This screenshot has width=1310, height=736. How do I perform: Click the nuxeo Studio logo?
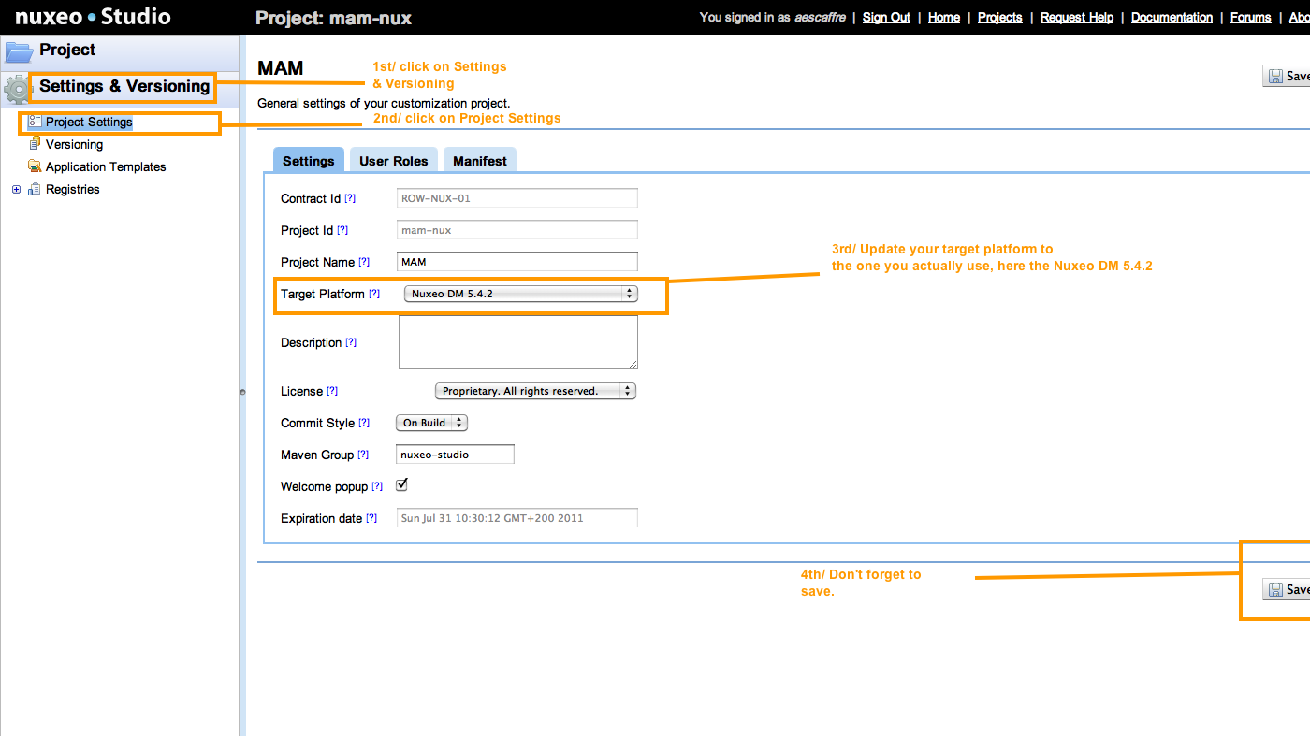(x=93, y=16)
